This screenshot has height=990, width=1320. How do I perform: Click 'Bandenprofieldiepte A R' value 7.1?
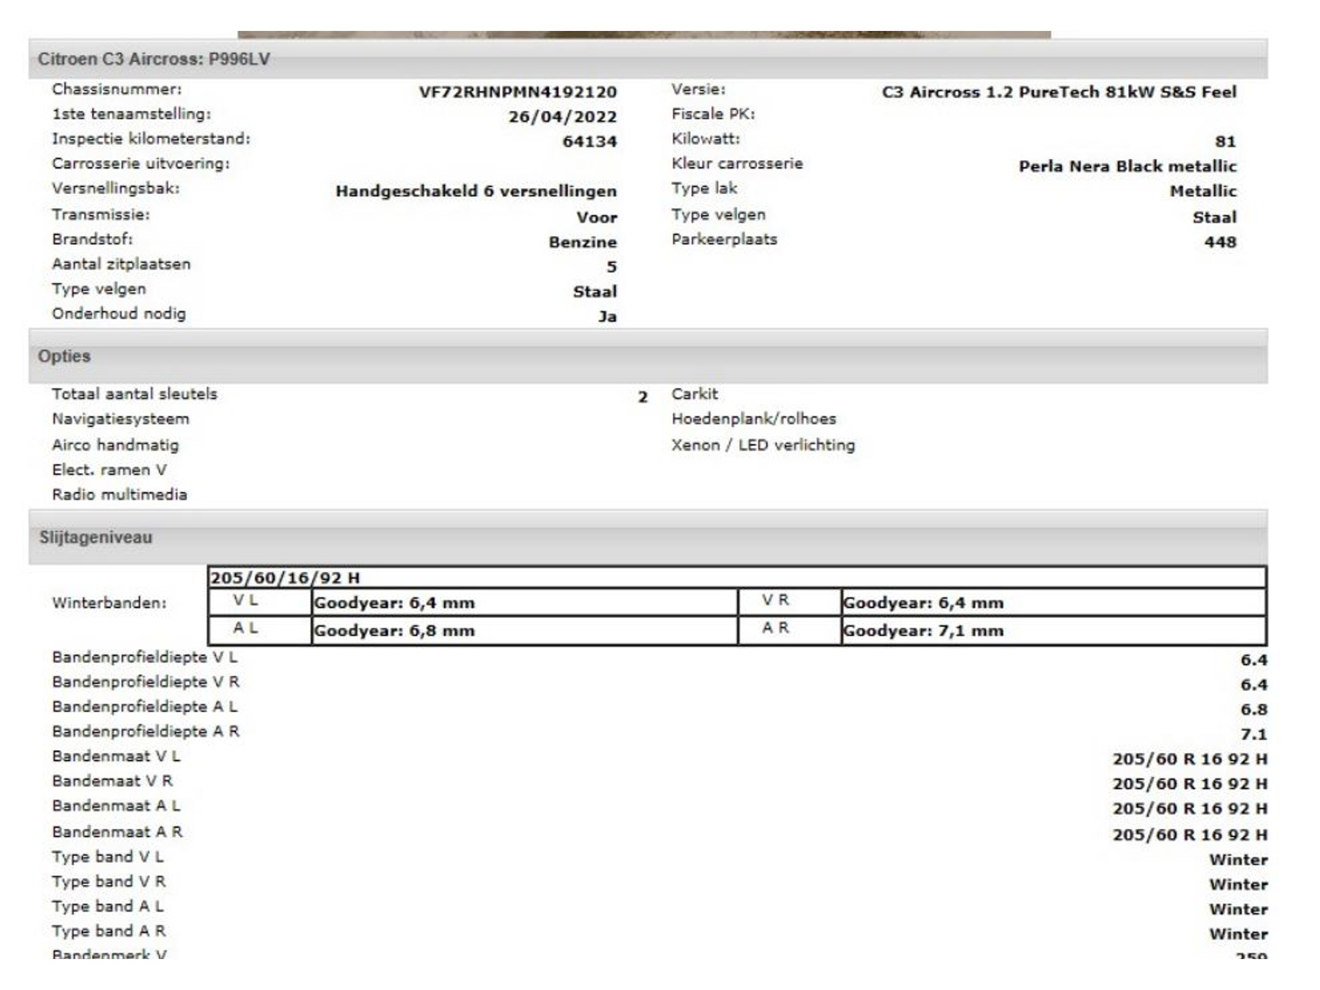coord(1253,734)
